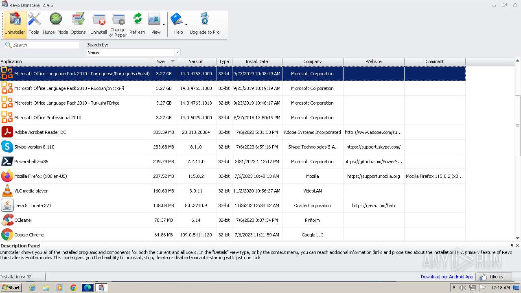Open the View toolbar icon
This screenshot has height=293, width=521.
[x=155, y=24]
